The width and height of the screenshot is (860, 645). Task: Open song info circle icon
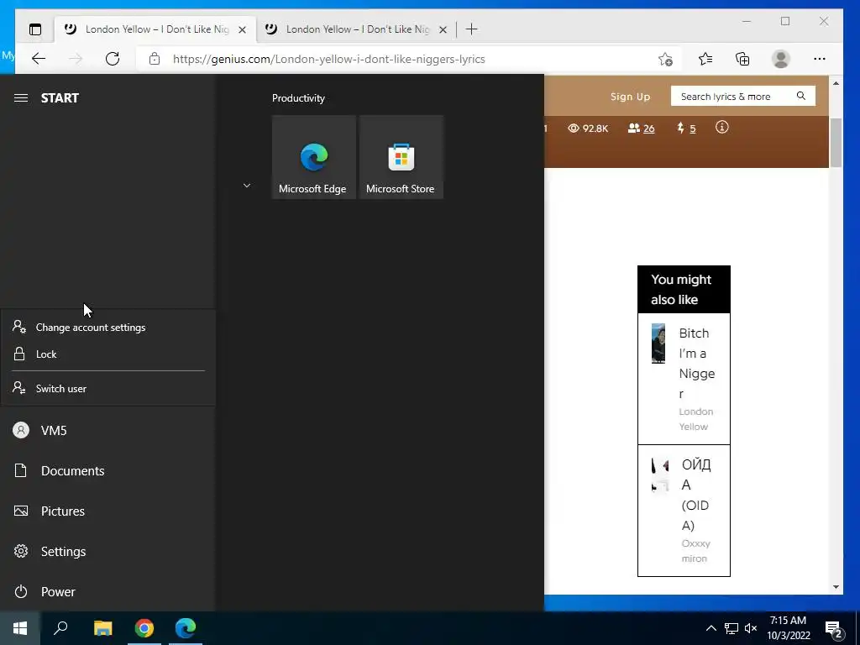pyautogui.click(x=721, y=128)
